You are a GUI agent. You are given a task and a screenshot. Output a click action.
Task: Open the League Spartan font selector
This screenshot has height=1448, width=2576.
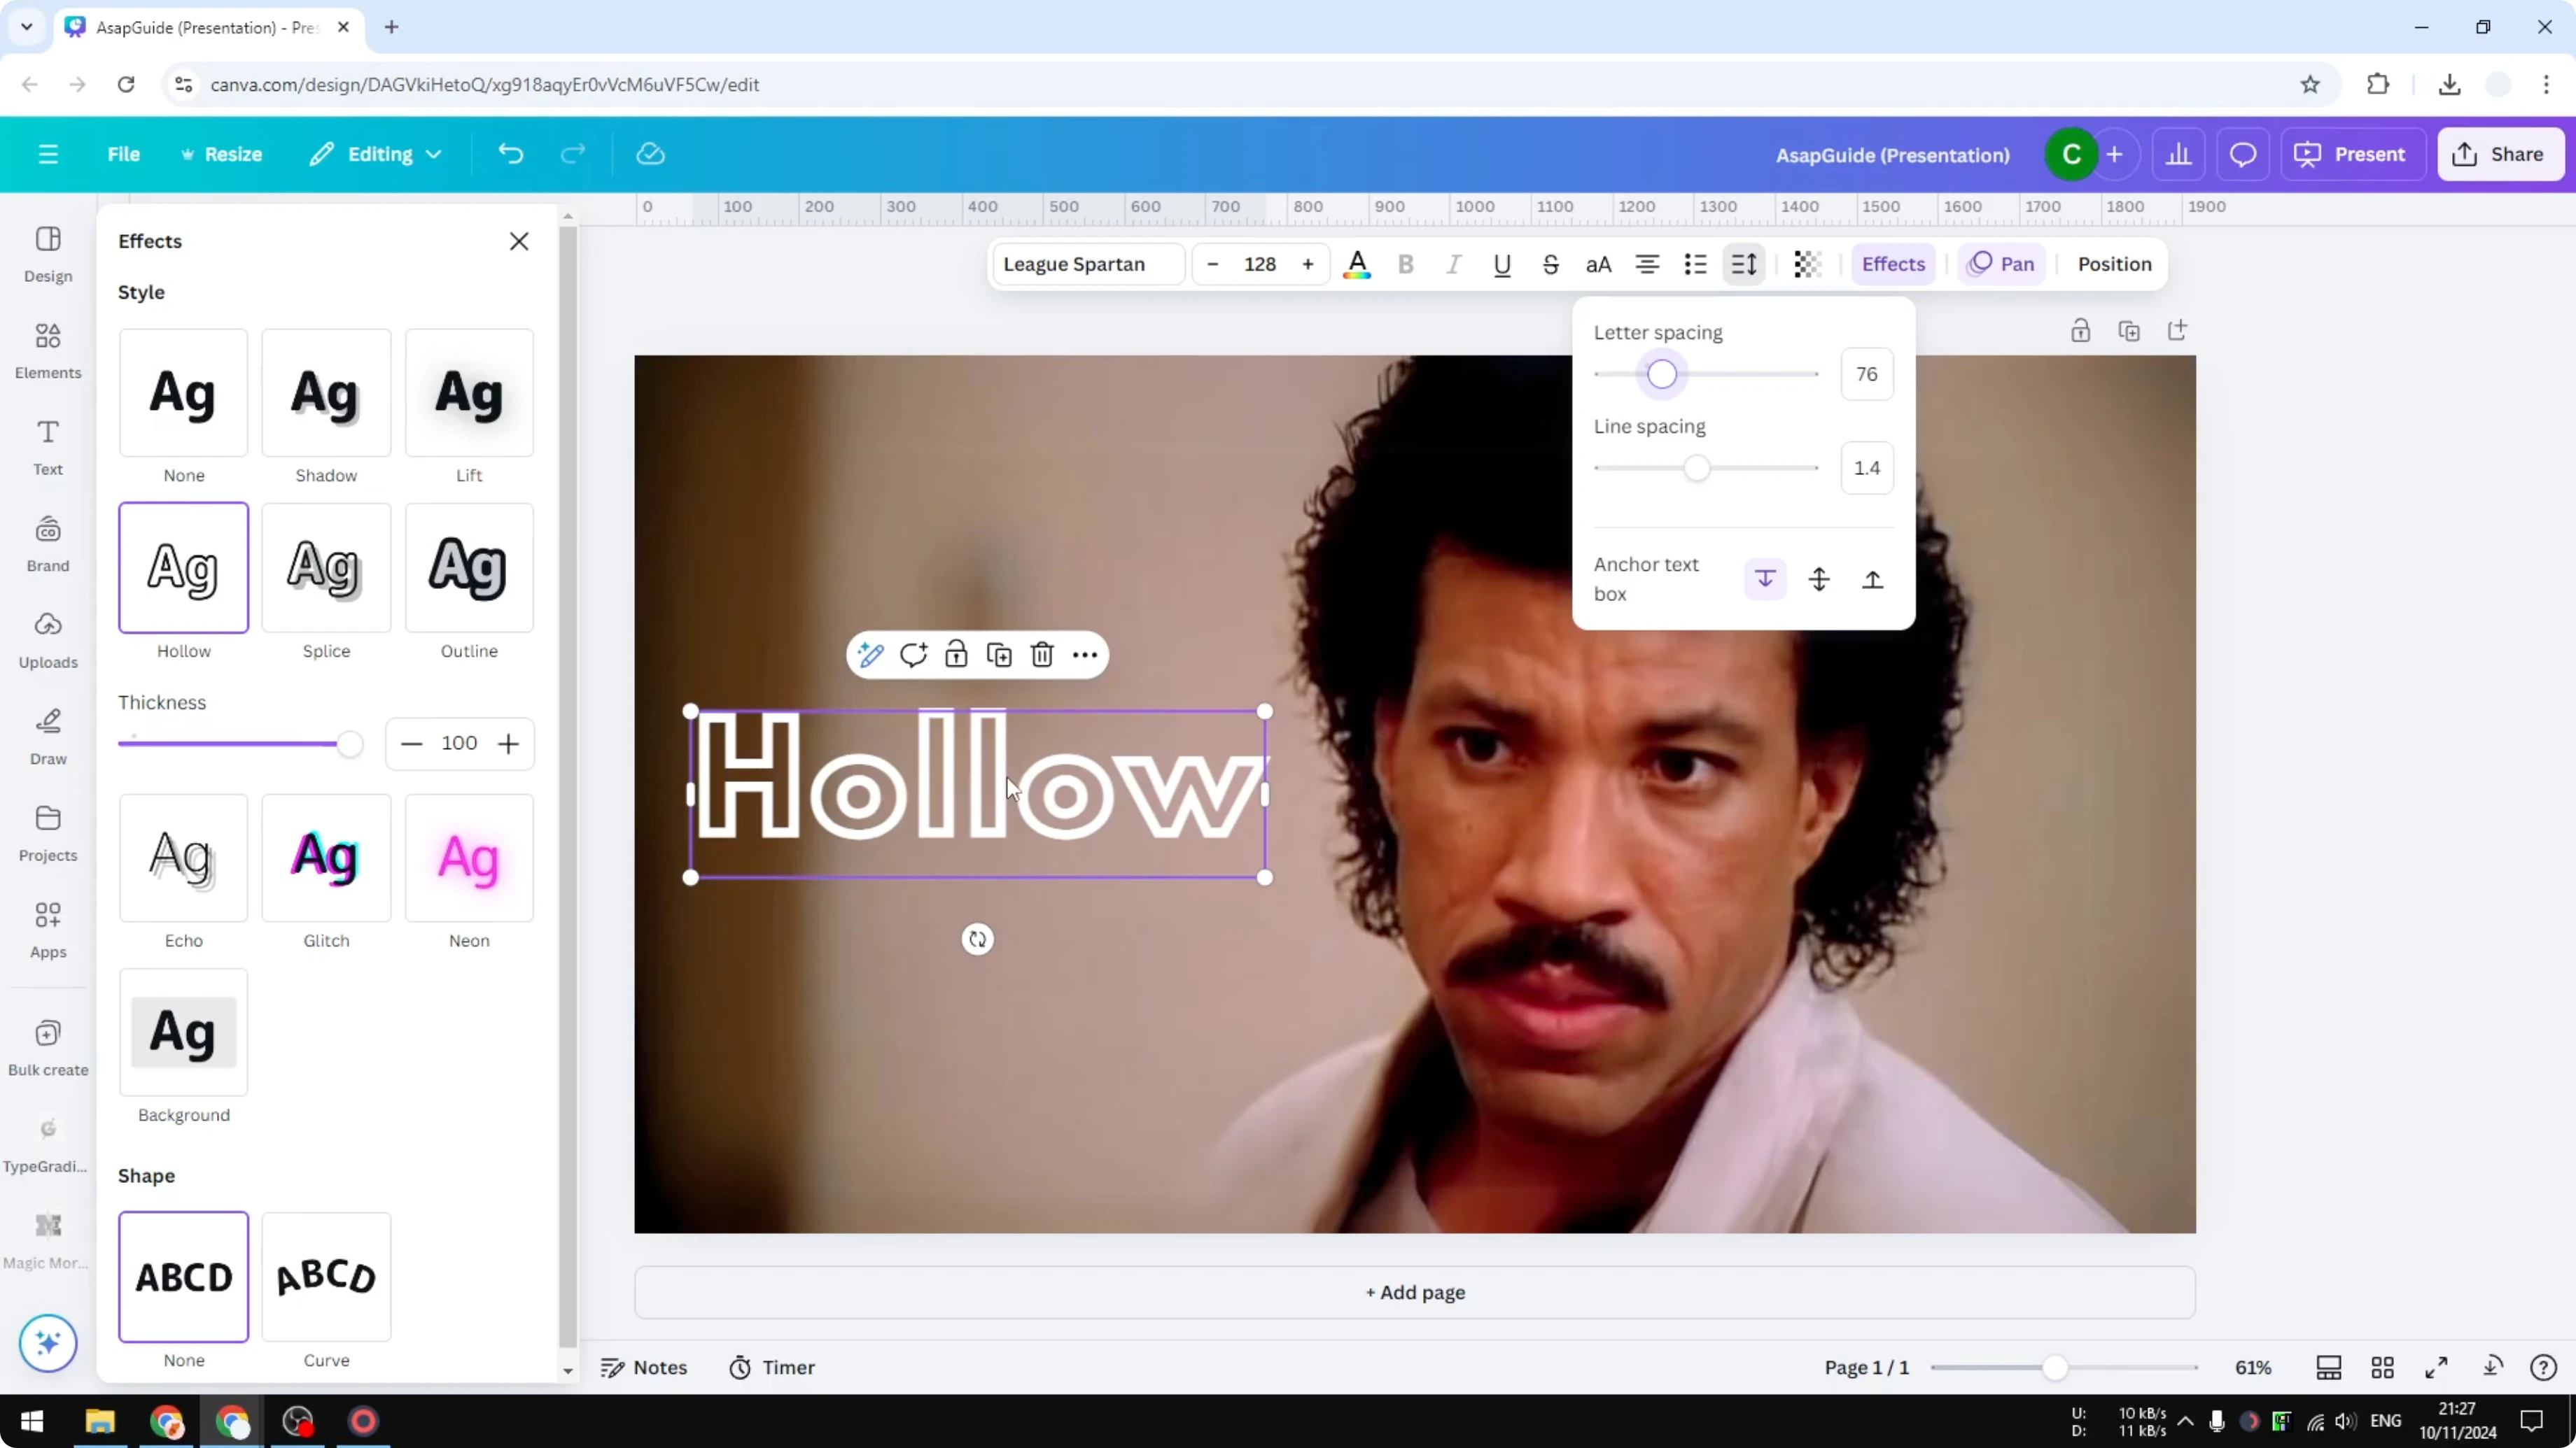click(x=1086, y=264)
